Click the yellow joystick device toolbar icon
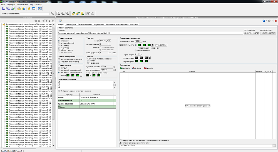Viewport: 278px width, 152px height. pos(19,9)
